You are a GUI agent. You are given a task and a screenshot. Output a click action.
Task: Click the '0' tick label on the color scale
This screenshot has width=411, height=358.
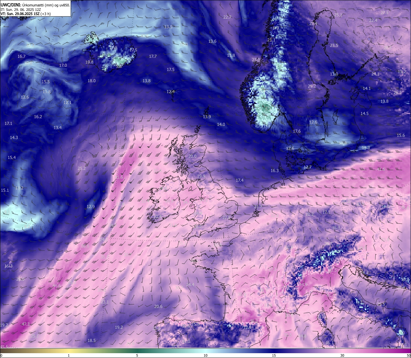click(x=1, y=355)
